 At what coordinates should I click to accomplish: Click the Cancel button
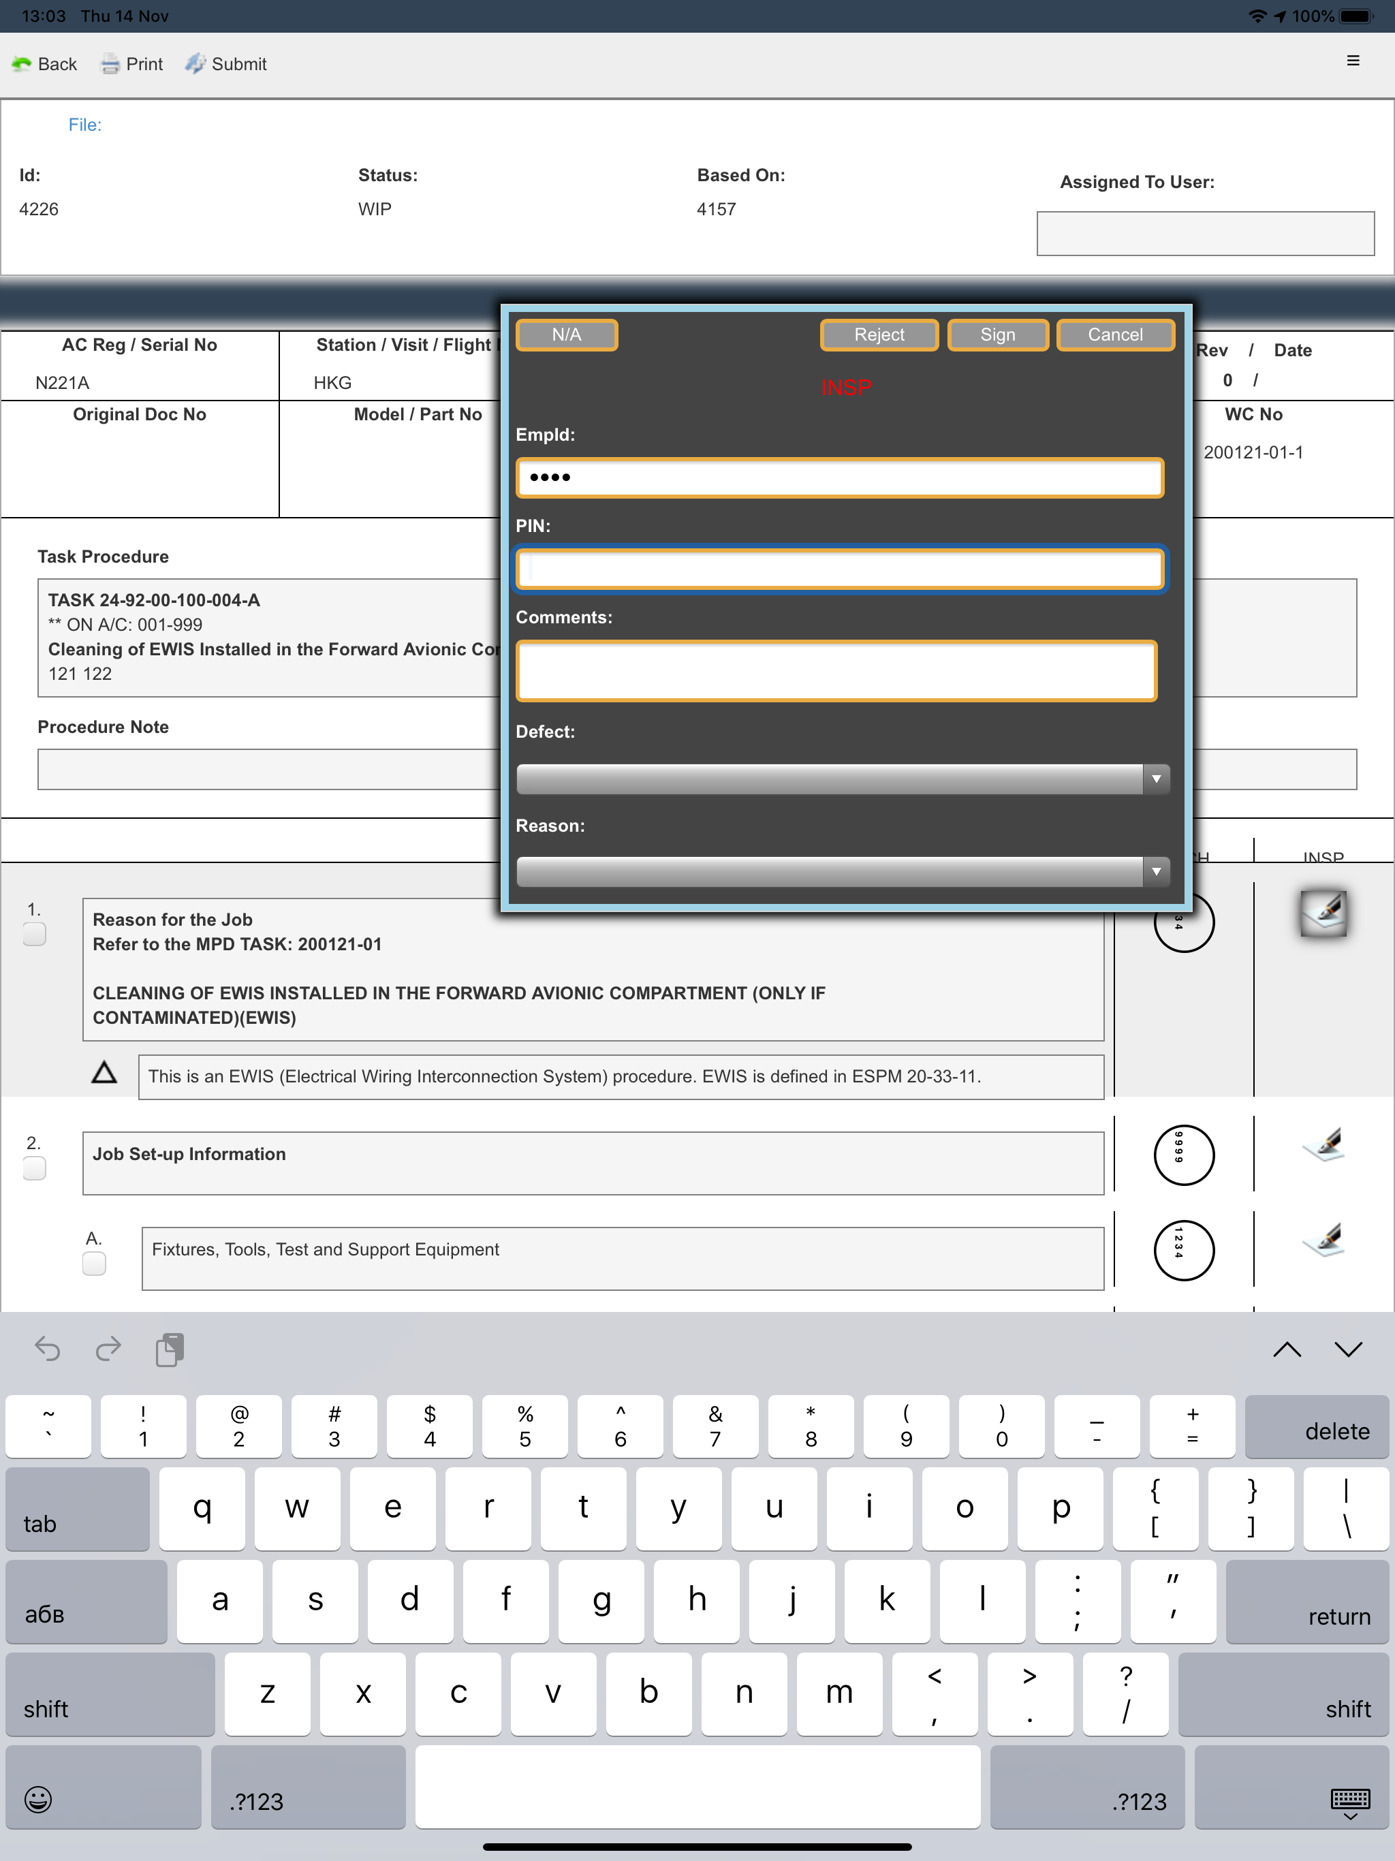coord(1115,334)
